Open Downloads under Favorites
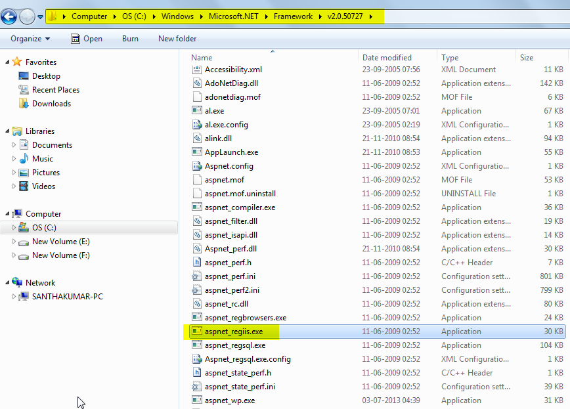Screen dimensions: 570x409 coord(51,104)
